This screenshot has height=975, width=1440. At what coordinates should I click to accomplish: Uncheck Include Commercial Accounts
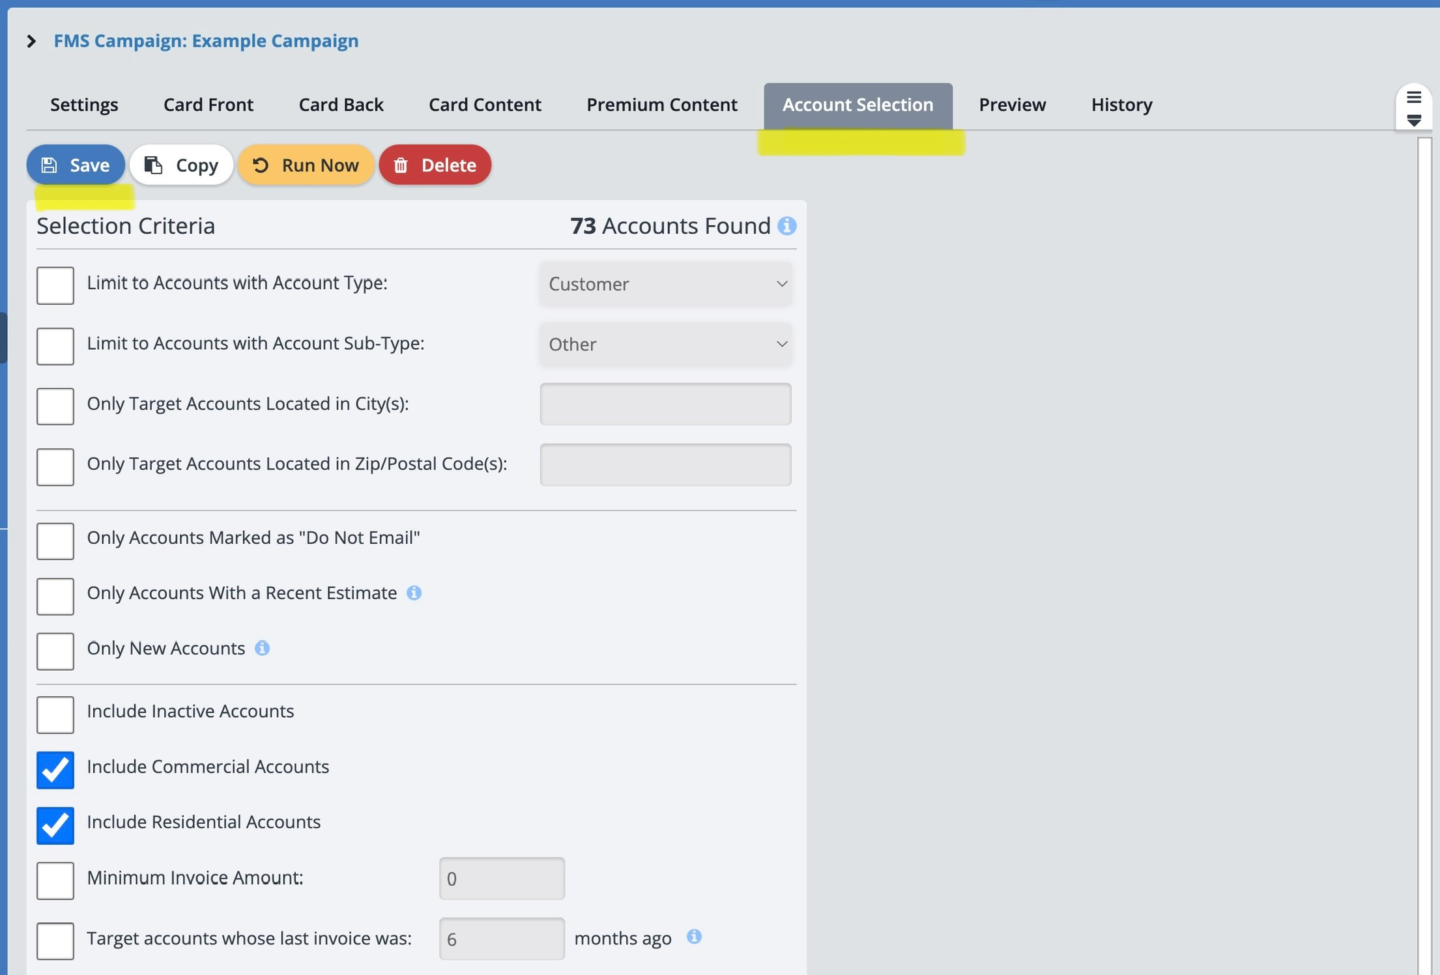55,770
